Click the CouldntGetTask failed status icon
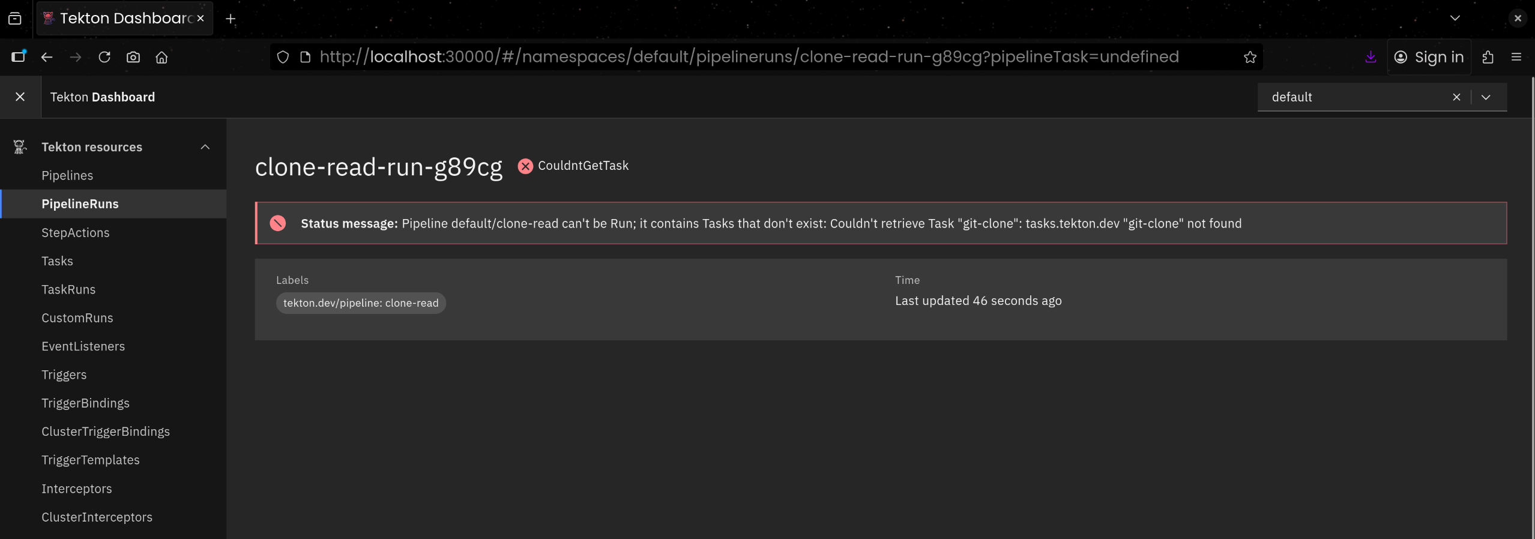This screenshot has height=539, width=1535. pyautogui.click(x=525, y=166)
